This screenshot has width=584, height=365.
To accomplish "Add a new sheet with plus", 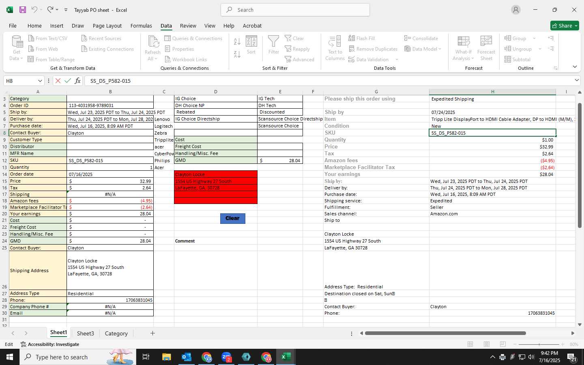I will pyautogui.click(x=152, y=333).
